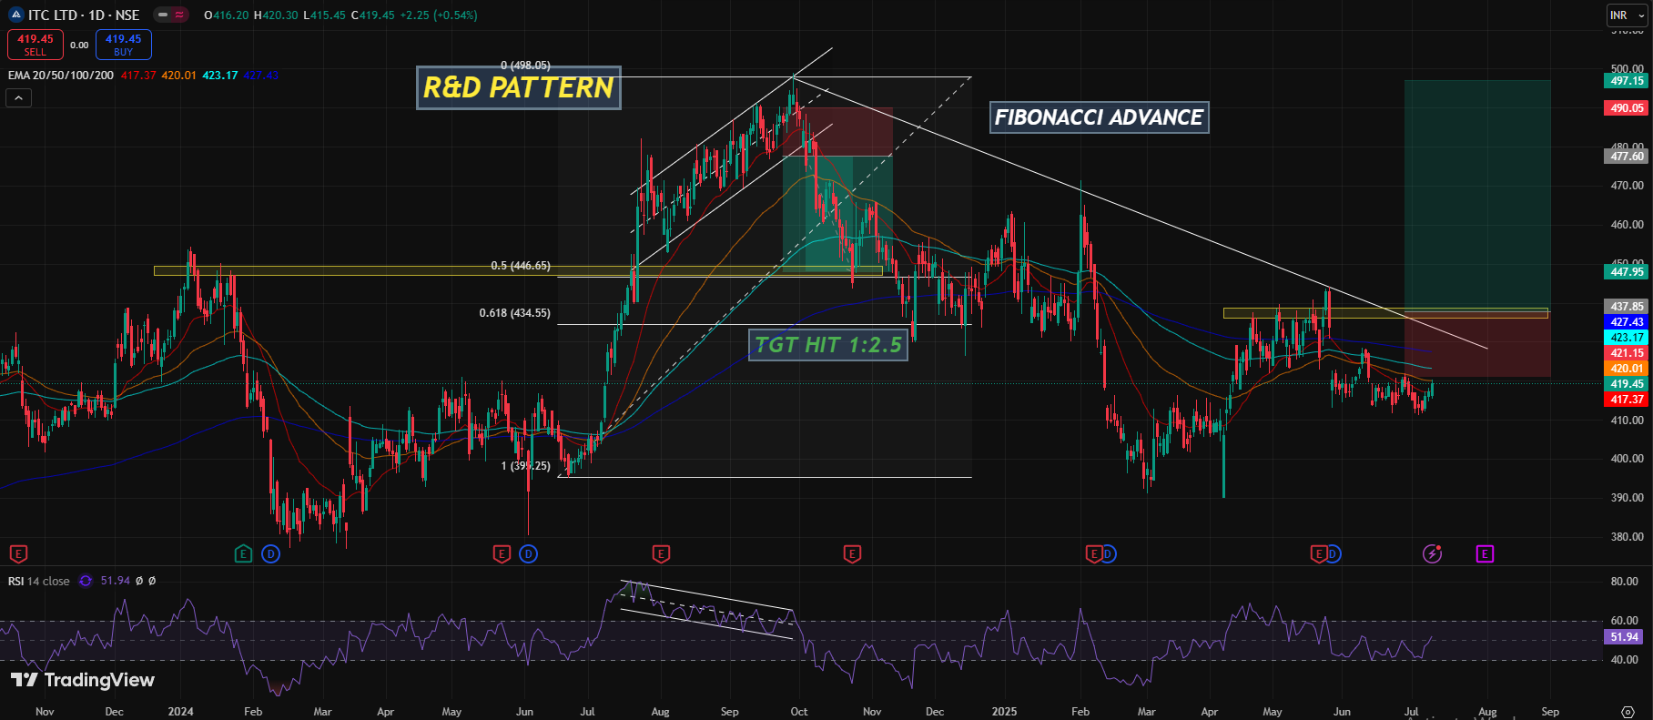Click the green 447.95 price-axis label
The width and height of the screenshot is (1653, 720).
click(1627, 271)
